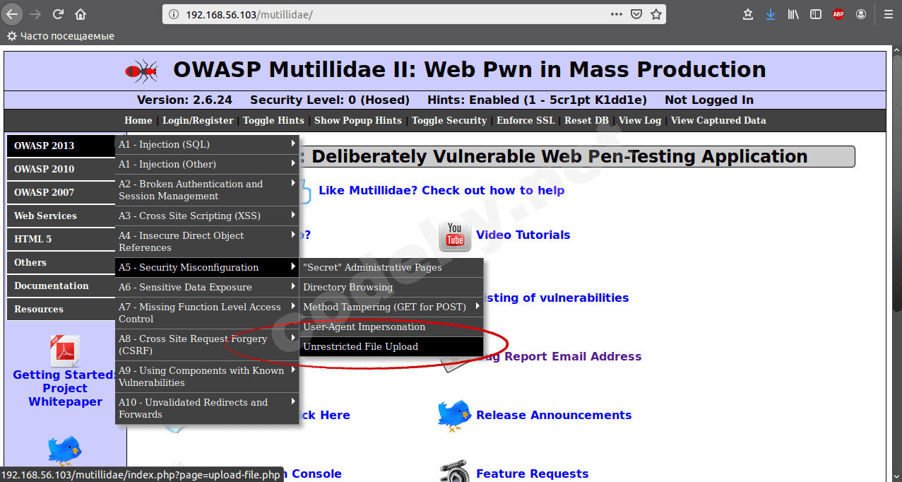Click the Home link in top bar
Screen dimensions: 902x482
pyautogui.click(x=138, y=120)
